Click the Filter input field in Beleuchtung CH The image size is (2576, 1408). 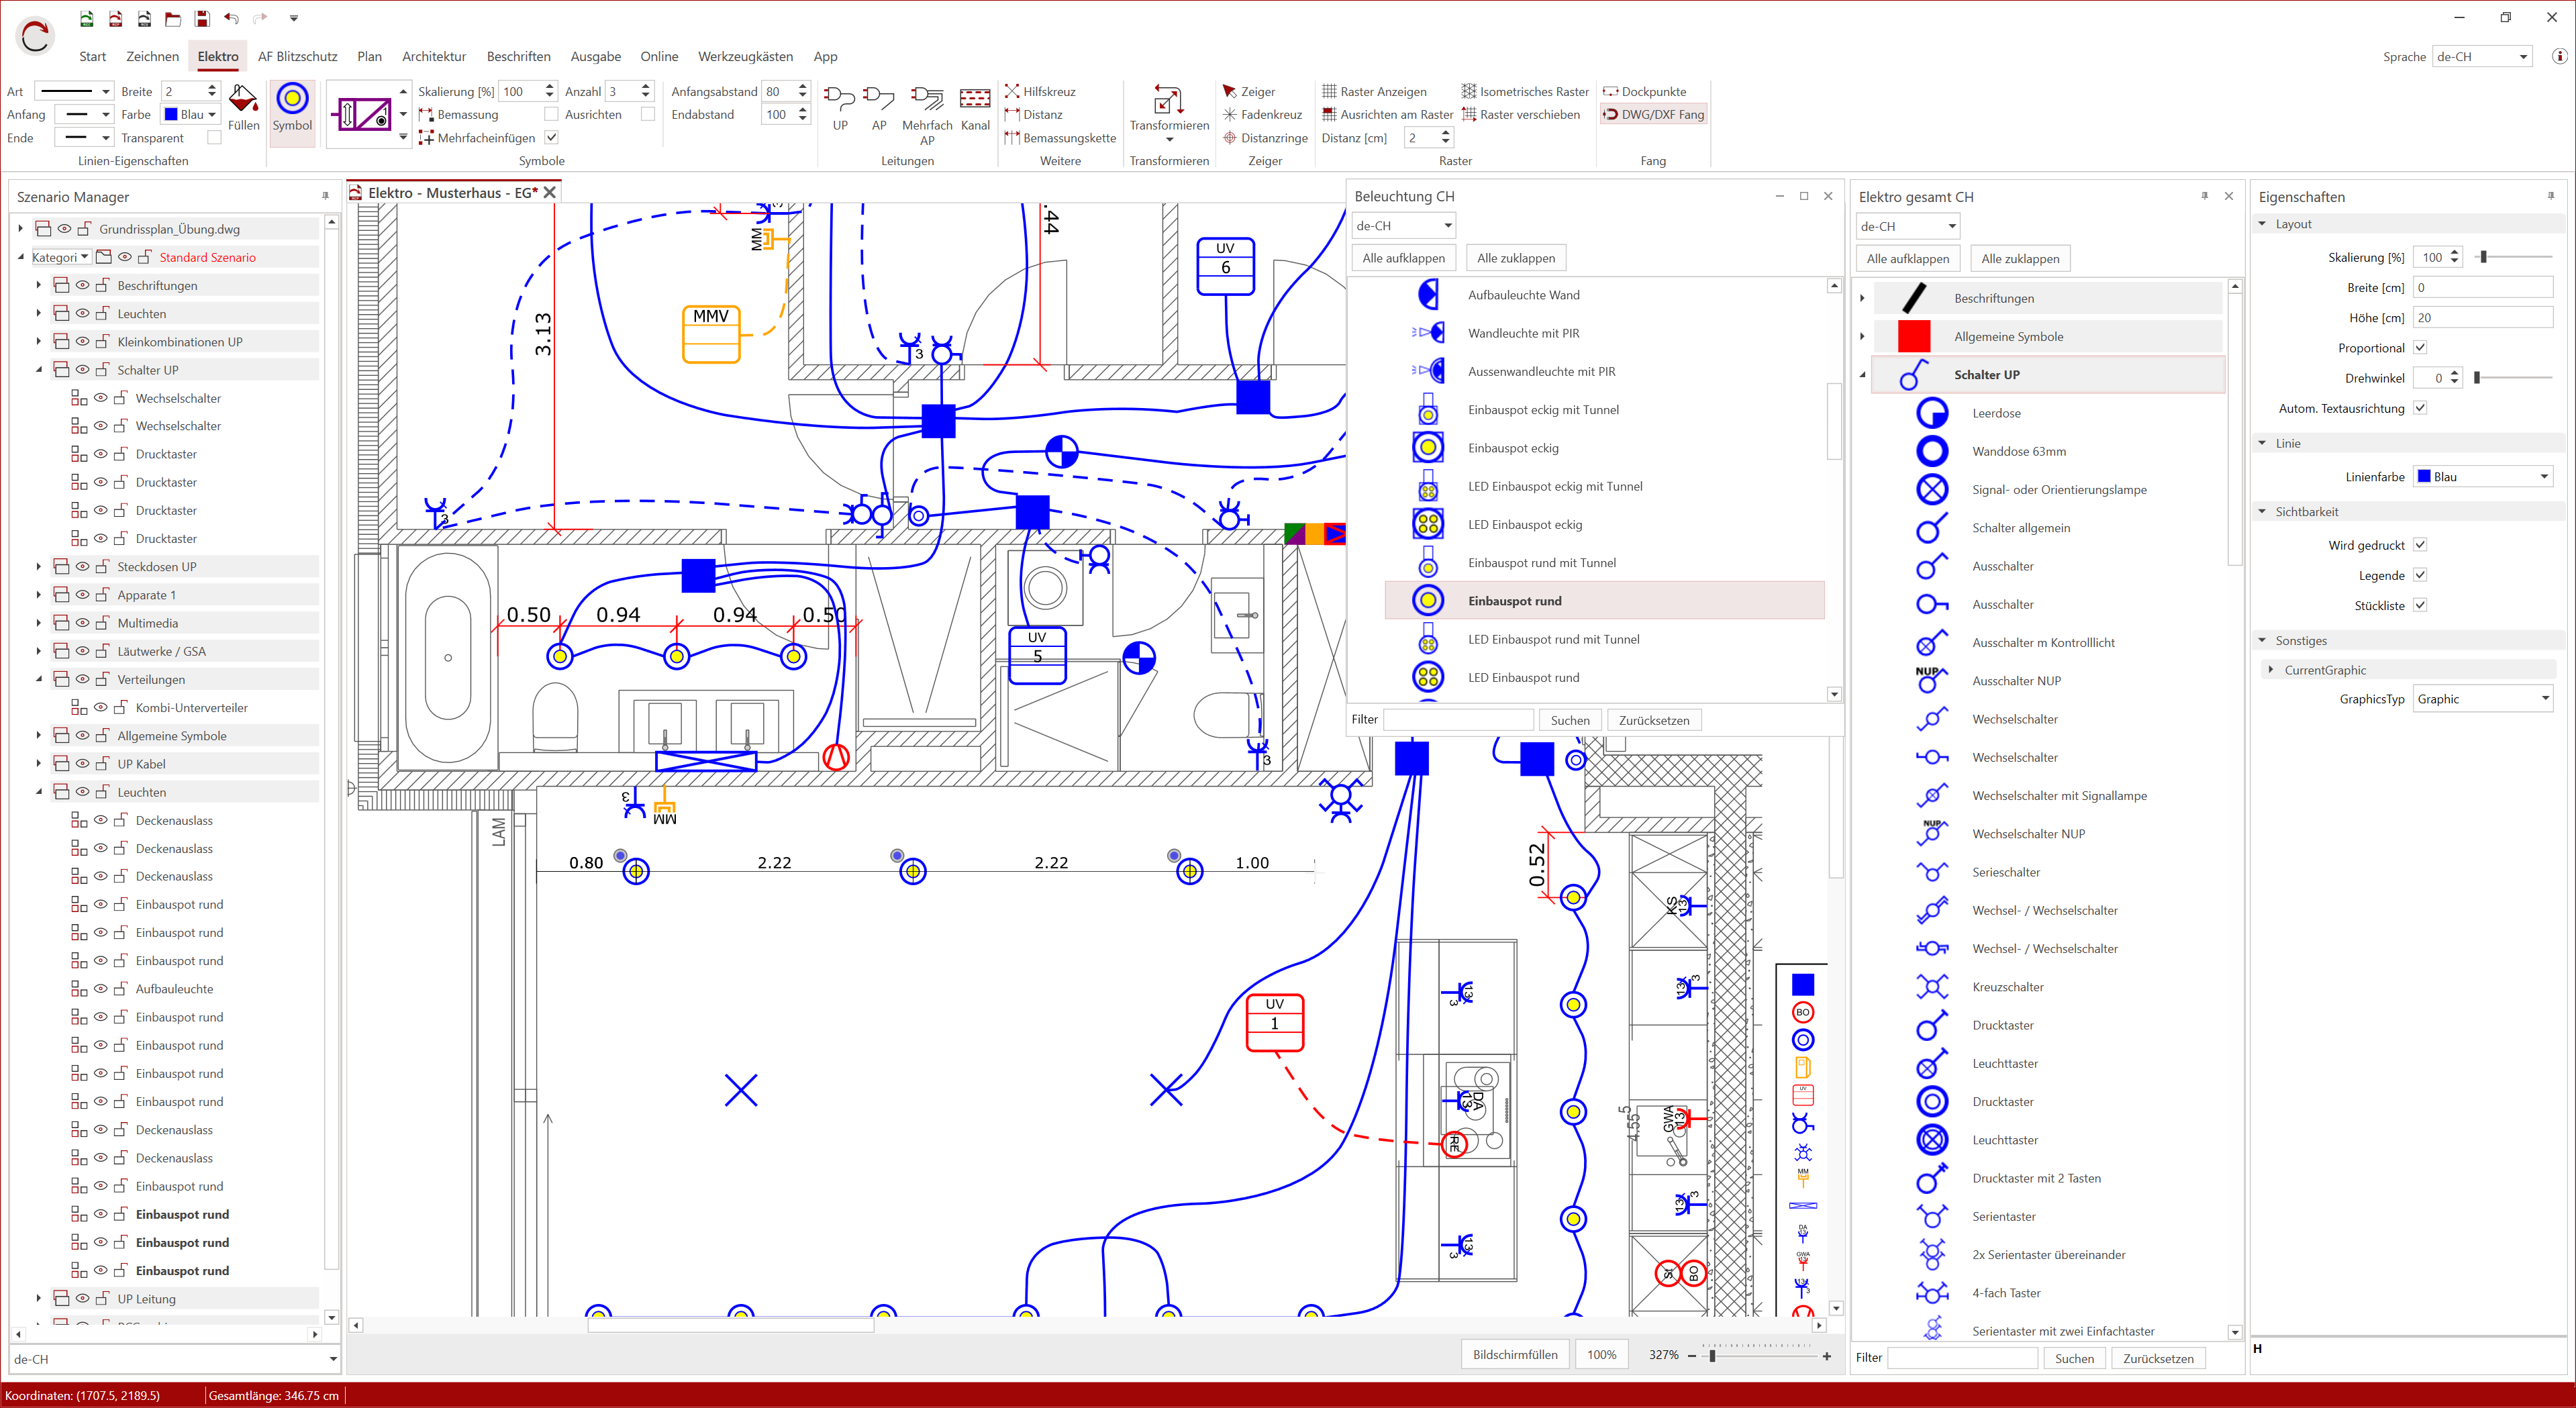click(1458, 719)
